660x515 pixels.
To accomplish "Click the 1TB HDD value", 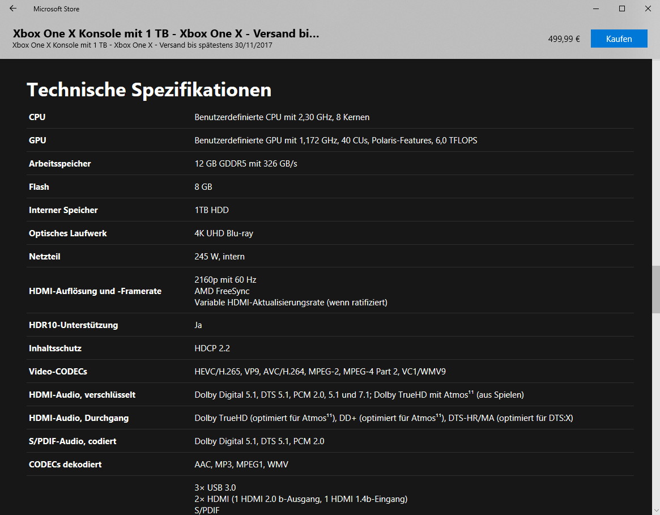I will [212, 210].
